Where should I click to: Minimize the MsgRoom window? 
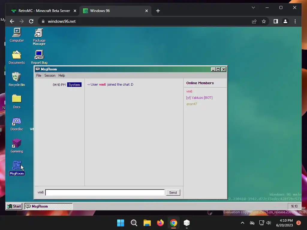[213, 69]
